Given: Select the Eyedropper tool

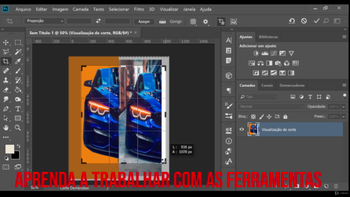Looking at the screenshot, I should point(18,61).
